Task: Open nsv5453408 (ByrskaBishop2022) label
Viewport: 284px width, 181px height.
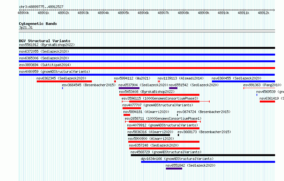Action: [147, 92]
